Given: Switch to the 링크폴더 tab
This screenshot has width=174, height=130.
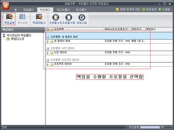Looking at the screenshot, I should [x=81, y=10].
